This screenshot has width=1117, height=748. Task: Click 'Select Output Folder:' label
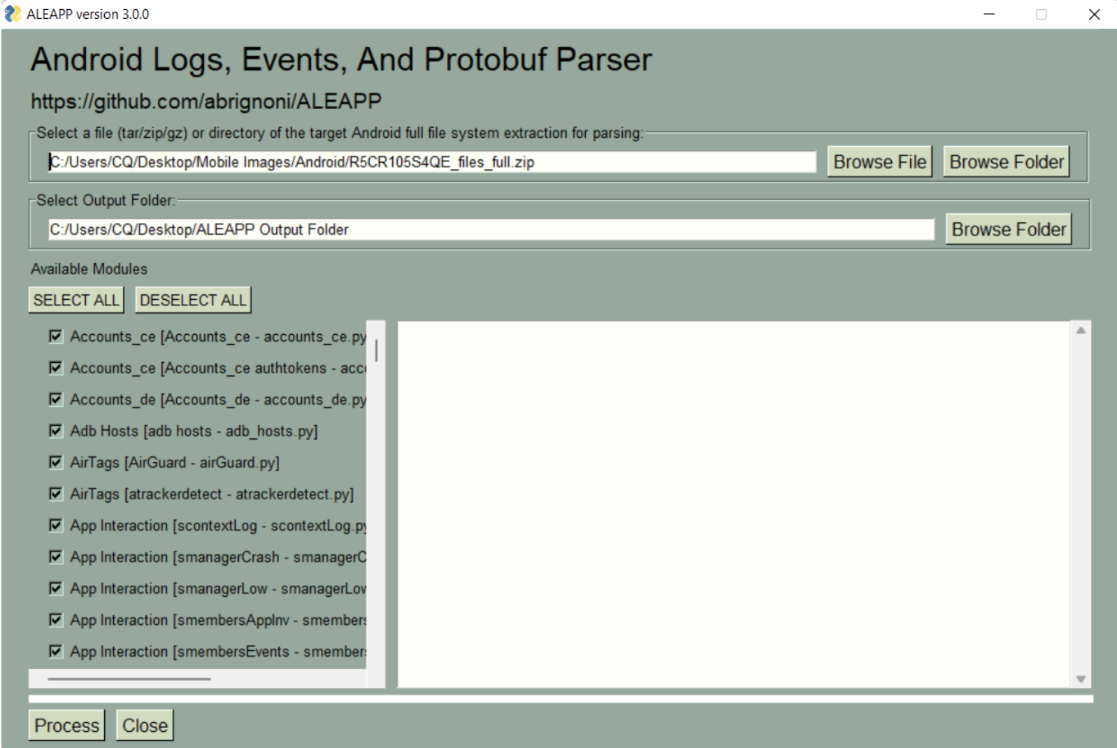[x=106, y=201]
